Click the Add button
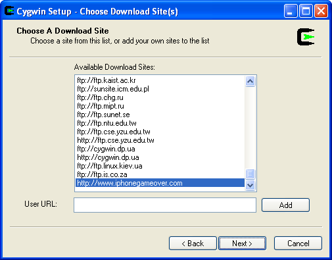This screenshot has width=332, height=260. [285, 205]
